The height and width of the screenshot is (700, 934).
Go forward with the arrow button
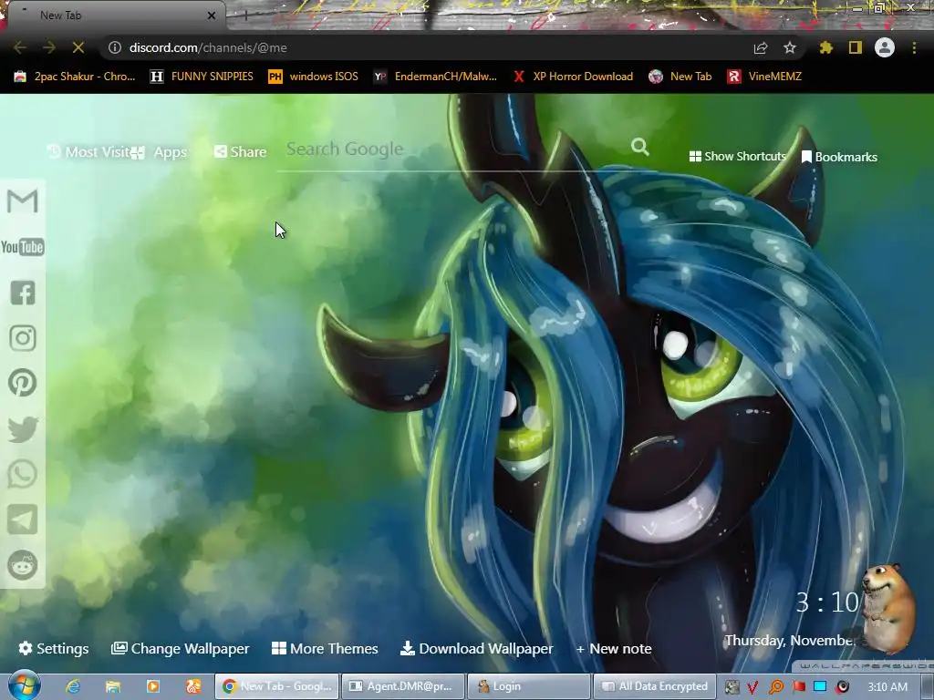(49, 47)
